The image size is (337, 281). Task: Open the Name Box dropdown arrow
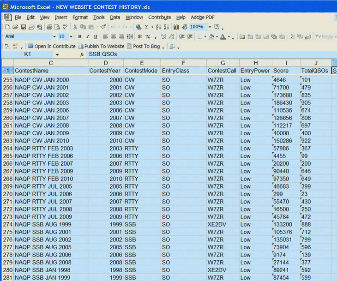[57, 54]
